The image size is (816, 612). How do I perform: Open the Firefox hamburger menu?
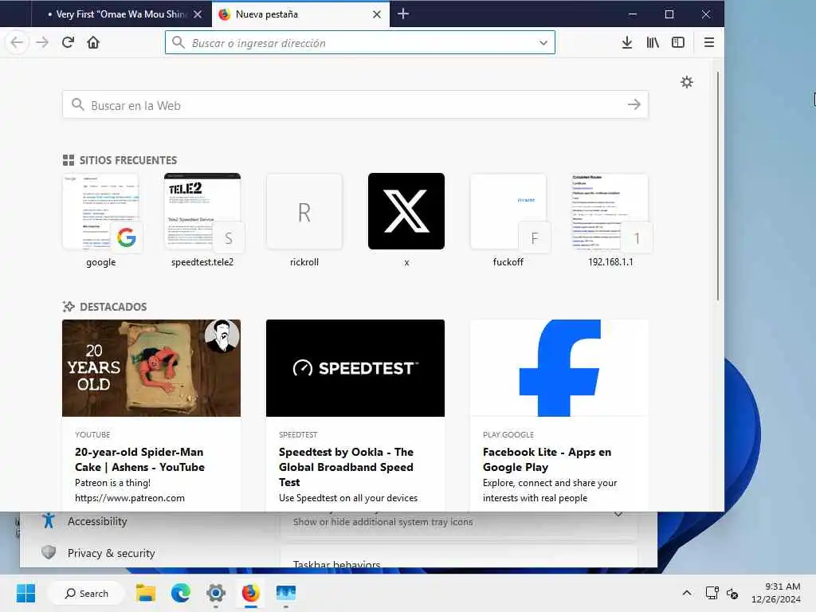(x=708, y=42)
